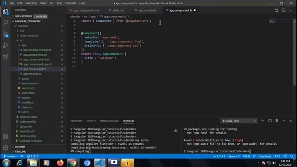Open errors and warnings status item
The image size is (297, 167).
coord(32,156)
